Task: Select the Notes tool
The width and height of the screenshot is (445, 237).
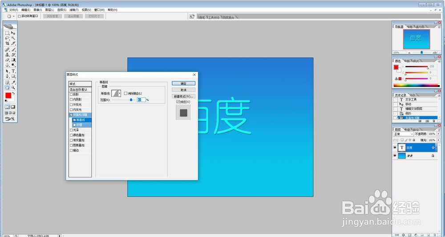Action: pyautogui.click(x=8, y=83)
